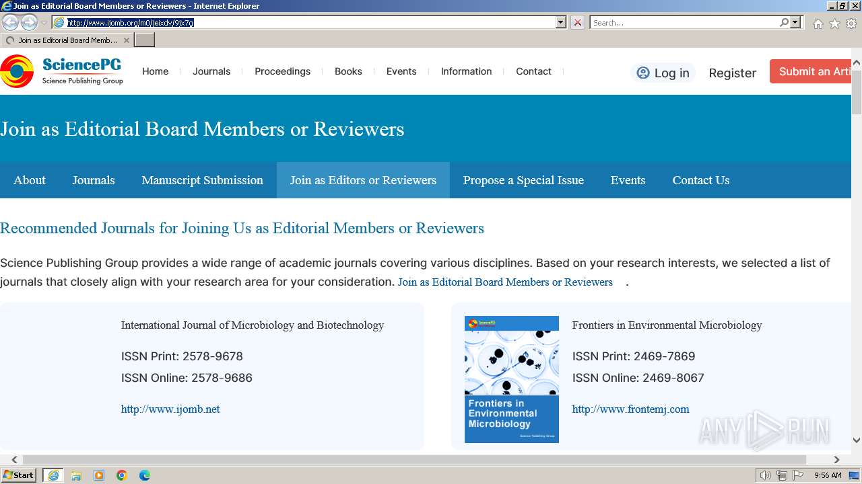The height and width of the screenshot is (484, 862).
Task: Click the browser Forward arrow button
Action: 29,23
